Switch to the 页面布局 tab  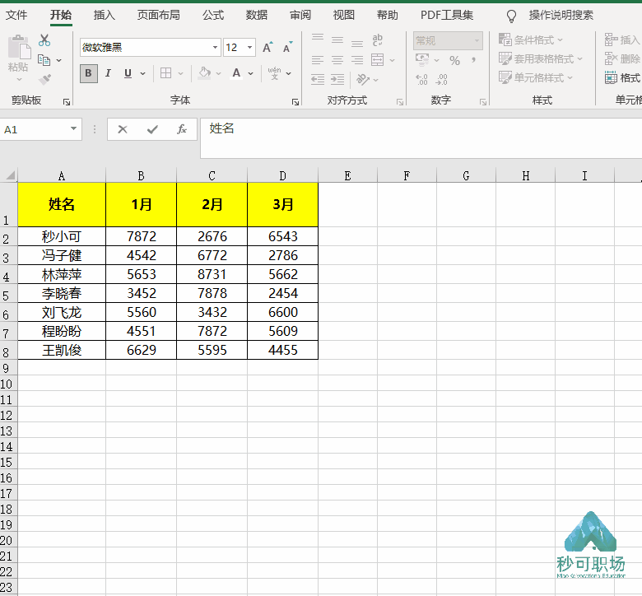coord(158,15)
